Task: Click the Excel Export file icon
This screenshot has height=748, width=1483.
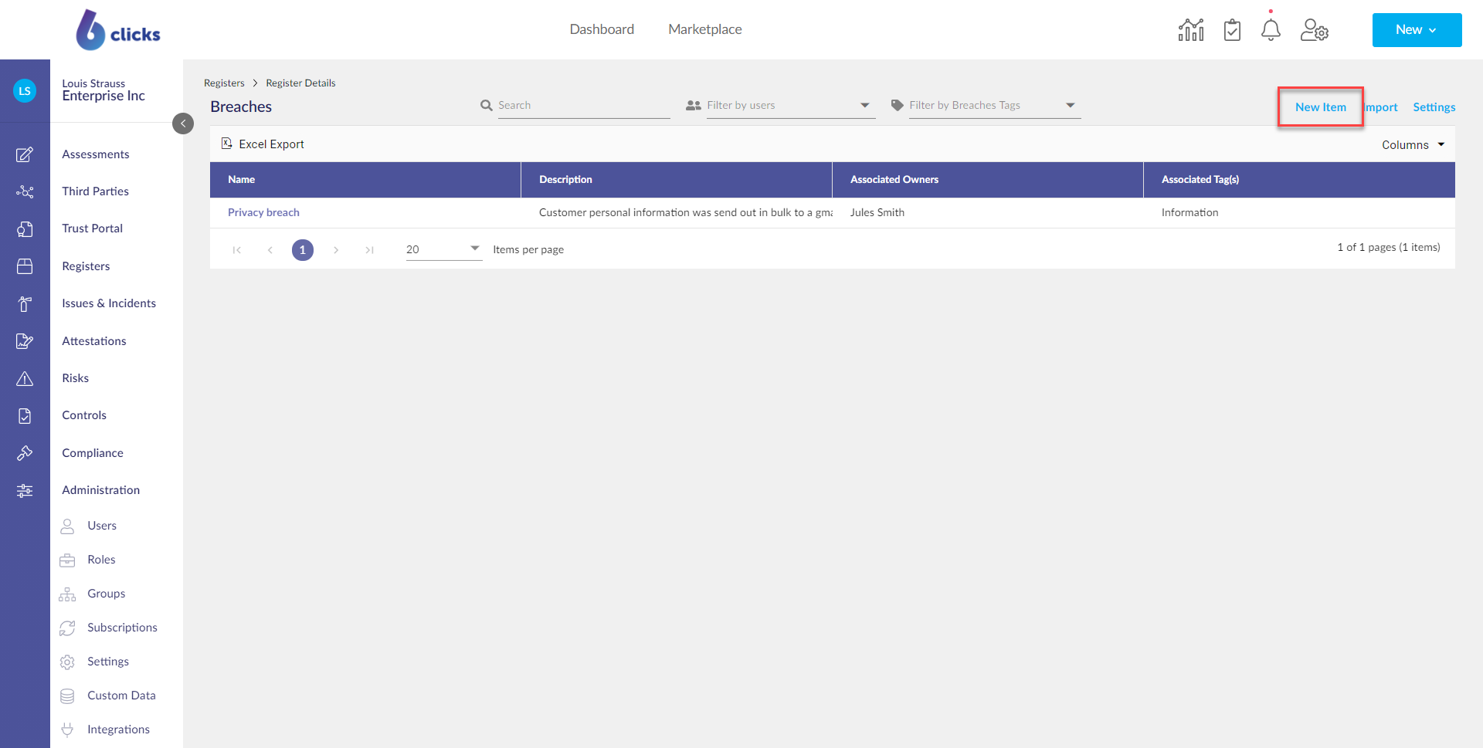Action: click(x=226, y=144)
